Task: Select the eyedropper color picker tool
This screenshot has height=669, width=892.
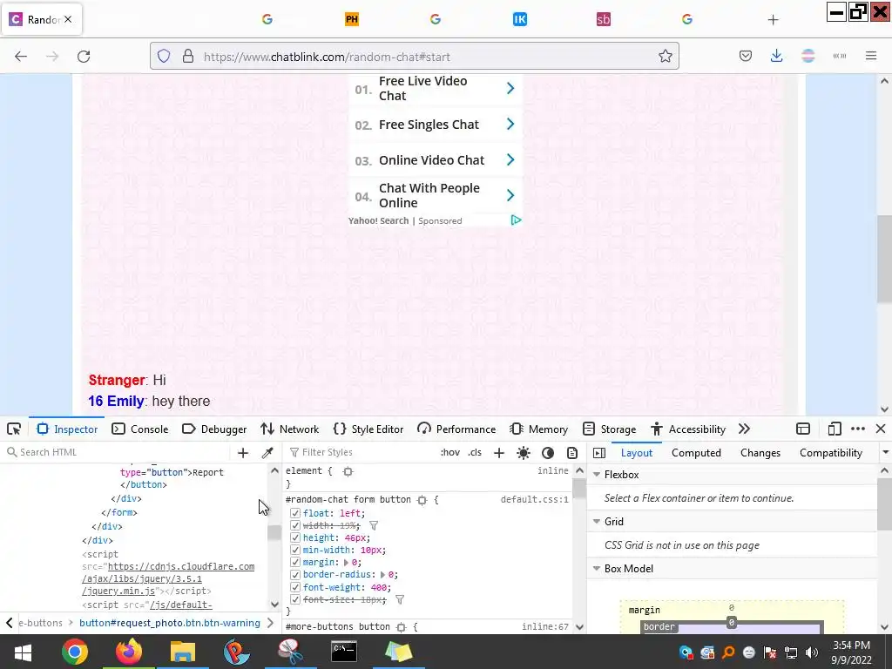Action: click(x=267, y=452)
